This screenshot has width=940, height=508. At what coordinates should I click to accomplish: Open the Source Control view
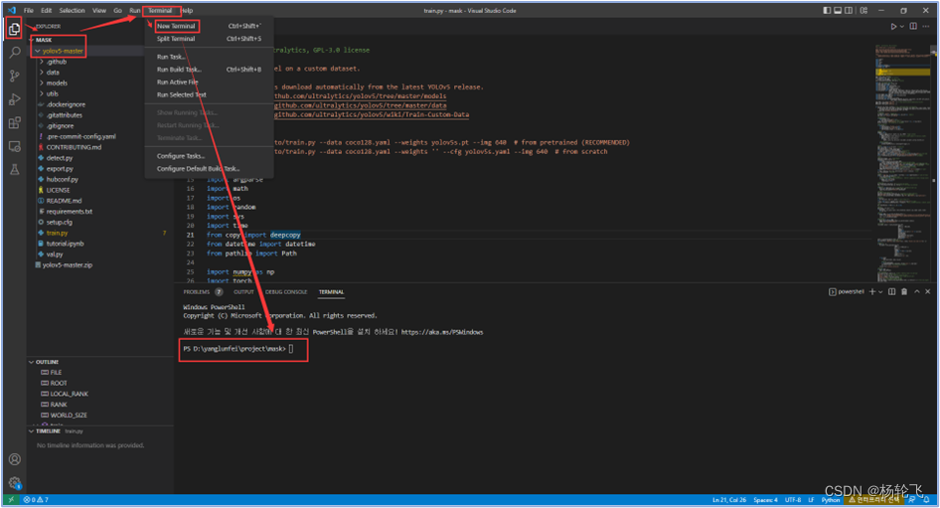14,76
